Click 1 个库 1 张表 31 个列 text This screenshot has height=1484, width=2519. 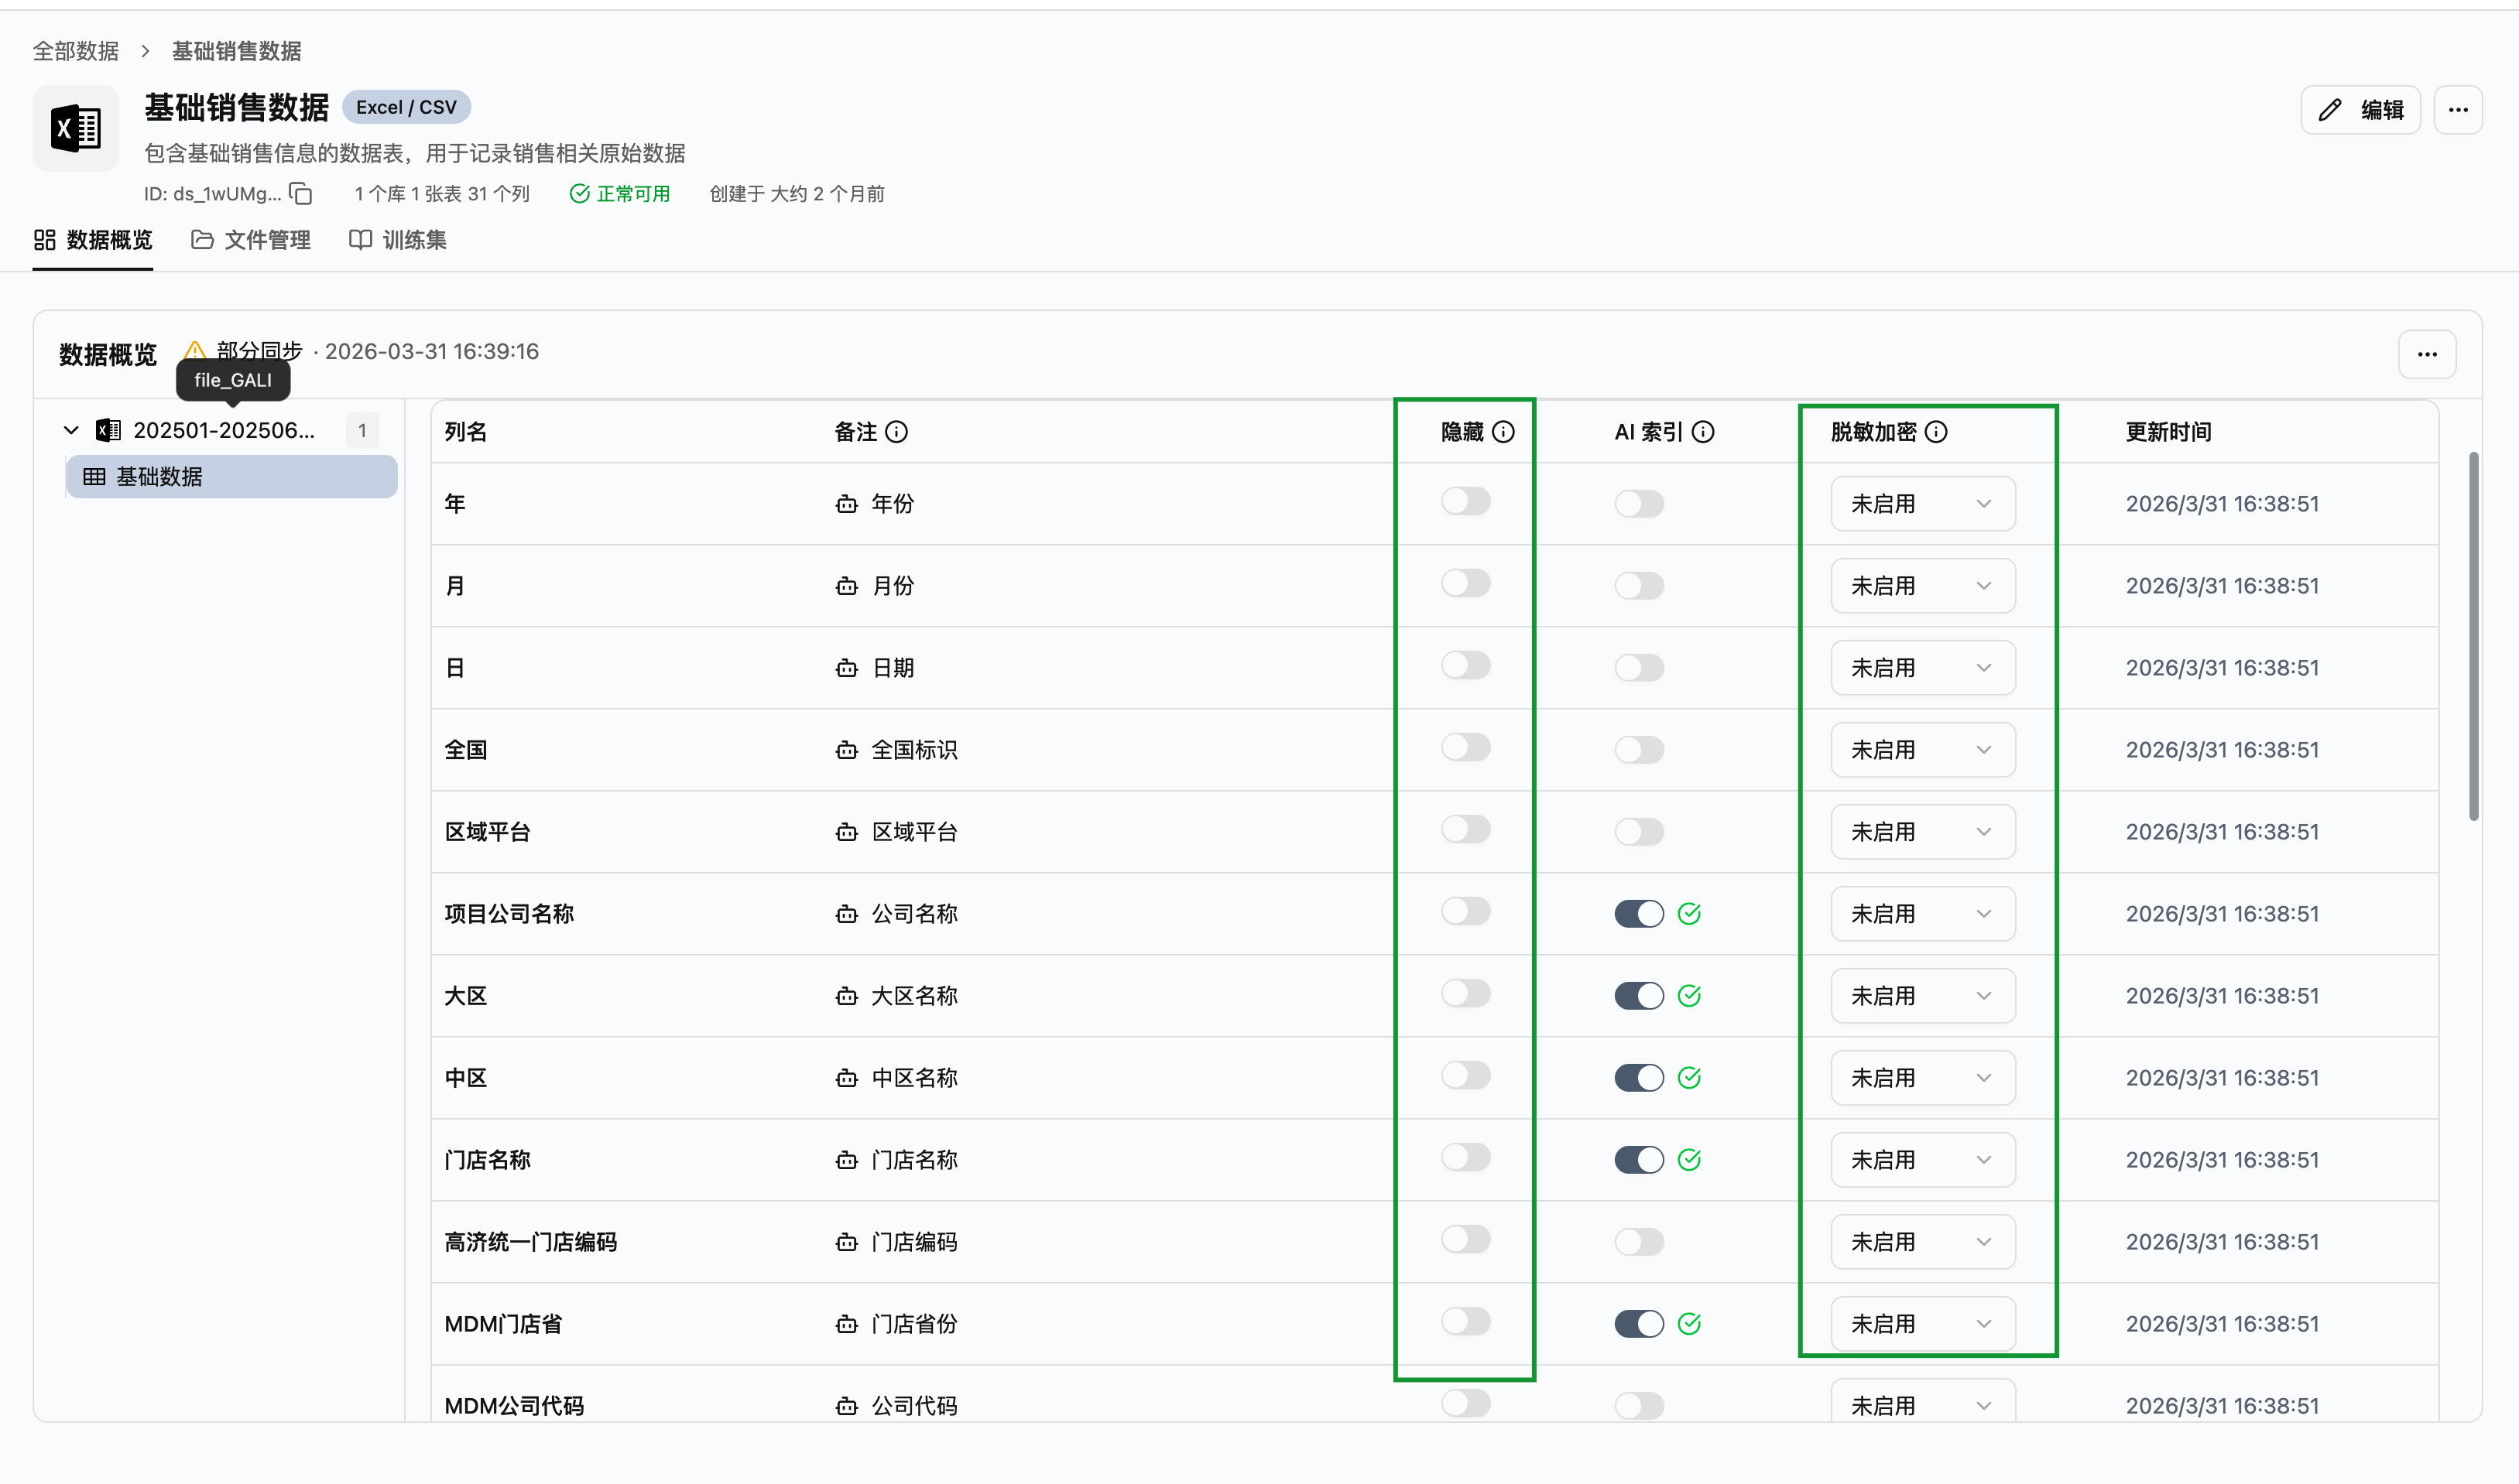(441, 193)
